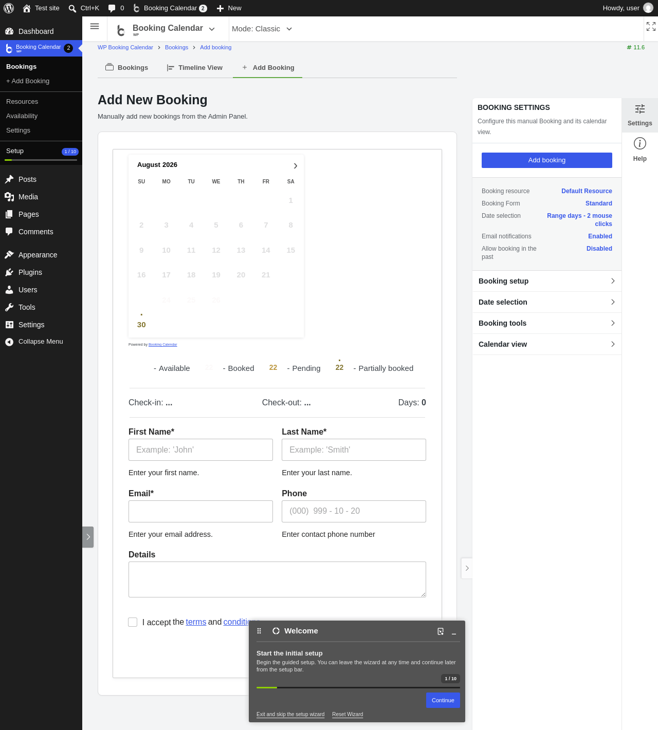The width and height of the screenshot is (658, 730).
Task: Click the WP Booking Calendar breadcrumb
Action: click(125, 47)
